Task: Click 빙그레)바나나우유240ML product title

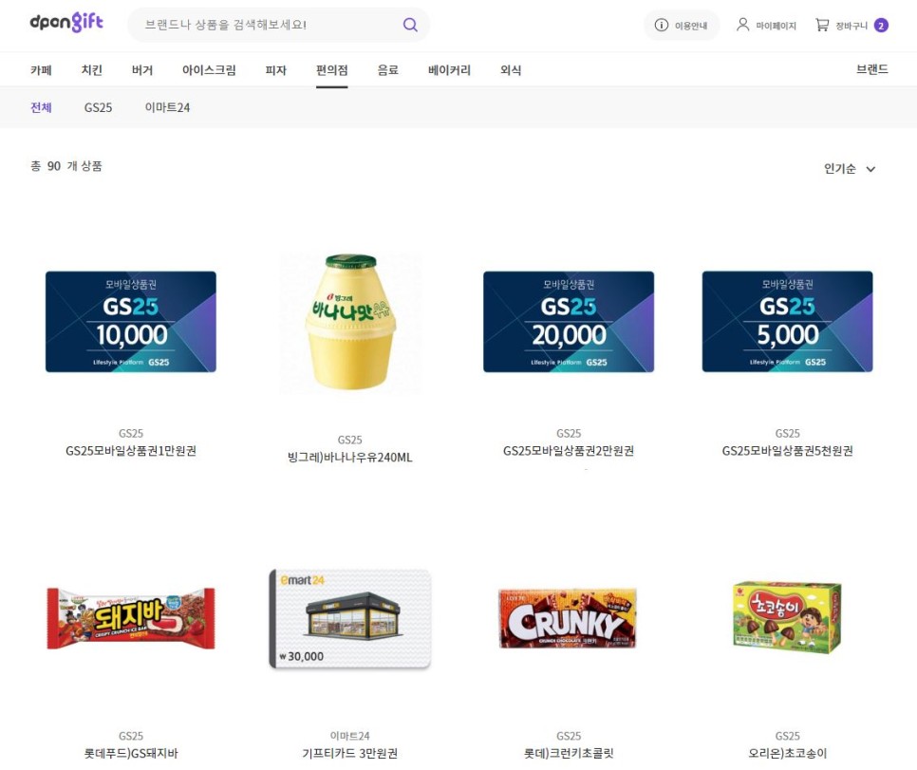Action: pyautogui.click(x=349, y=457)
